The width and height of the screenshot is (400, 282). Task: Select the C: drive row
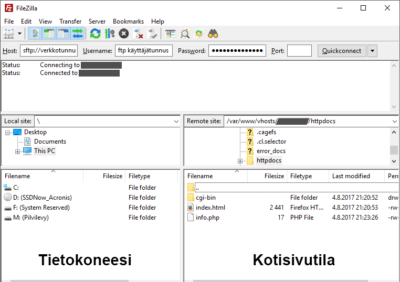click(90, 188)
